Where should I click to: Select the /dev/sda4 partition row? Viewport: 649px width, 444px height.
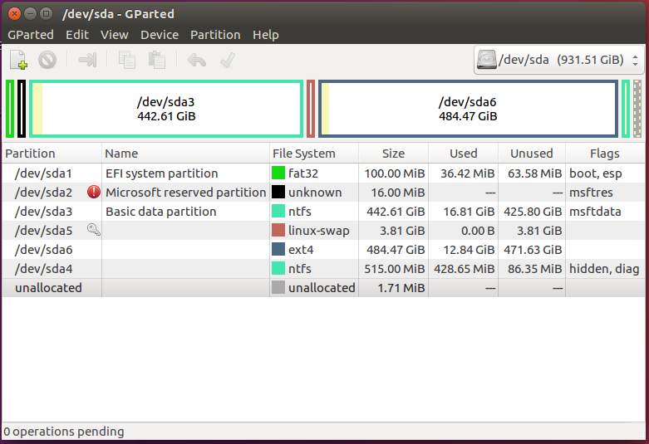[324, 268]
